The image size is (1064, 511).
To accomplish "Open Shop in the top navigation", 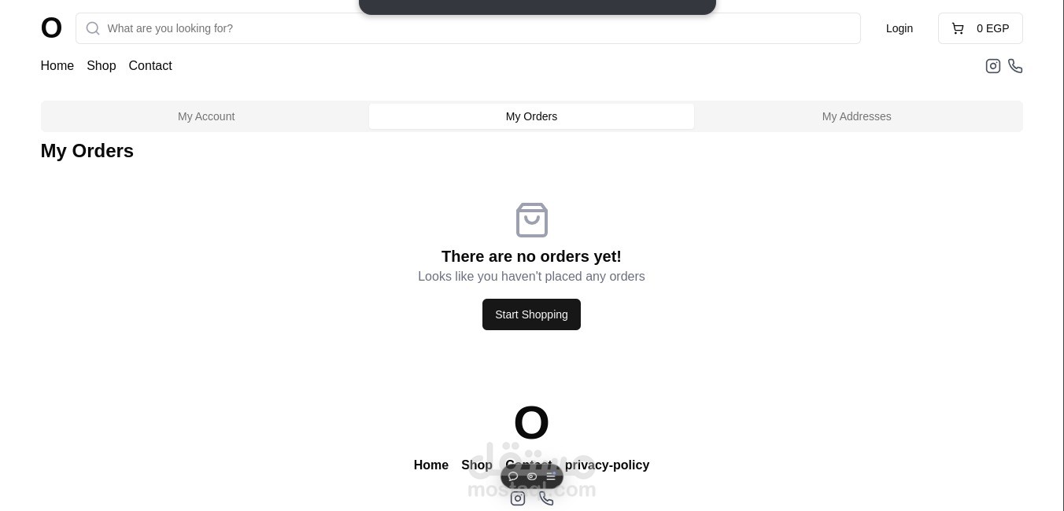I will click(101, 66).
